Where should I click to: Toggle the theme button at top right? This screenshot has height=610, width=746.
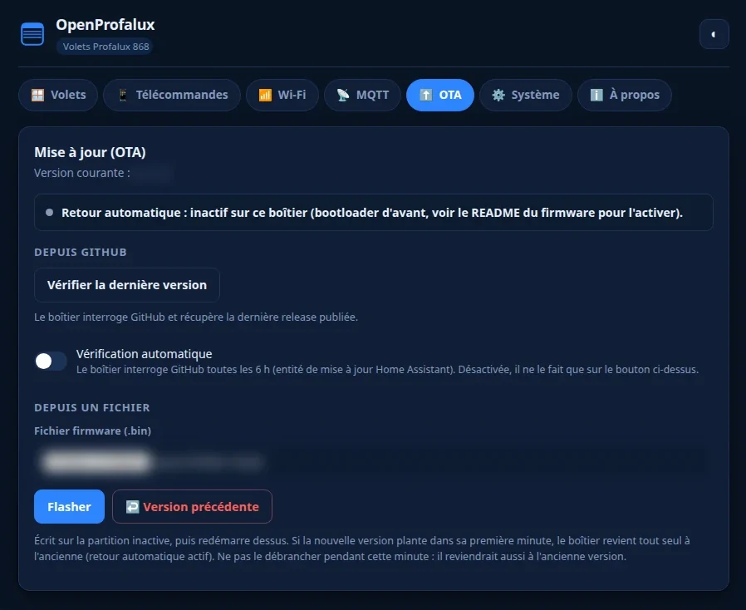(x=714, y=34)
